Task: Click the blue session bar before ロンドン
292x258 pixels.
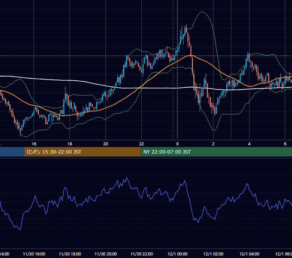Action: click(12, 152)
